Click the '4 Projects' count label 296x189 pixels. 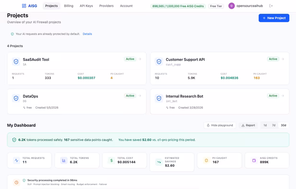click(15, 46)
